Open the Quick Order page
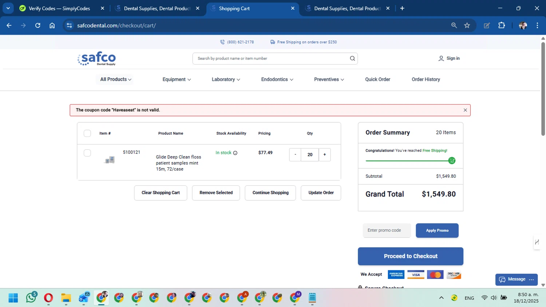546x307 pixels. [377, 79]
